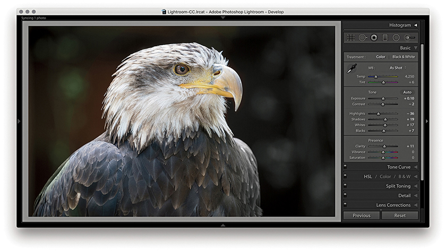
Task: Toggle the Detail panel switch
Action: coord(345,195)
